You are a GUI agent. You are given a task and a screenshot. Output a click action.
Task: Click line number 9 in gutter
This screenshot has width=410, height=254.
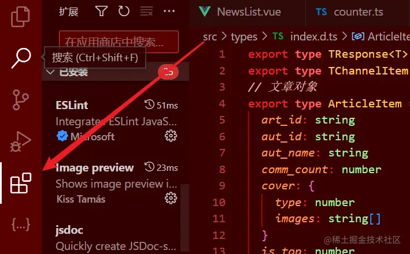pos(222,186)
